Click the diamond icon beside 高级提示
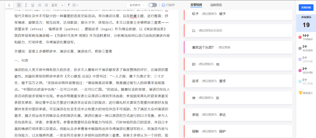 pos(300,93)
